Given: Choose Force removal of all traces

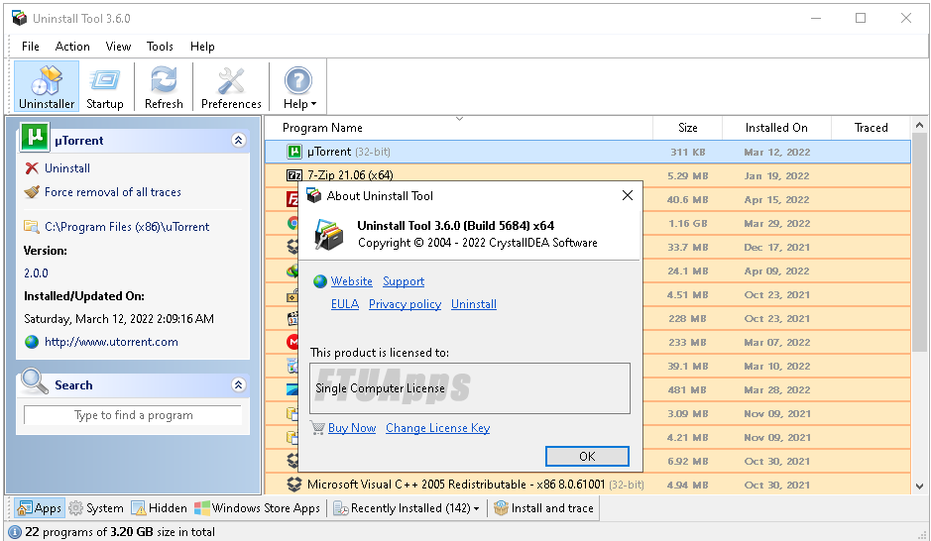Looking at the screenshot, I should pos(113,192).
